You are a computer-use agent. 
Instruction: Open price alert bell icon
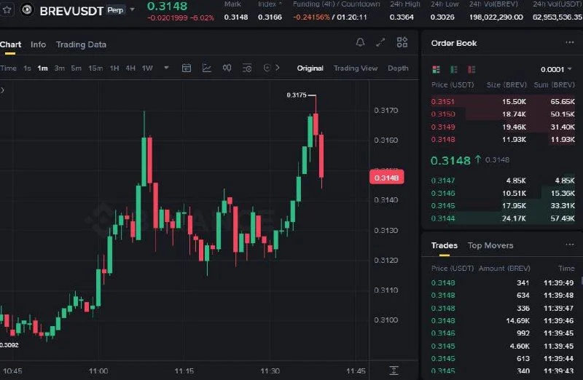click(x=360, y=42)
